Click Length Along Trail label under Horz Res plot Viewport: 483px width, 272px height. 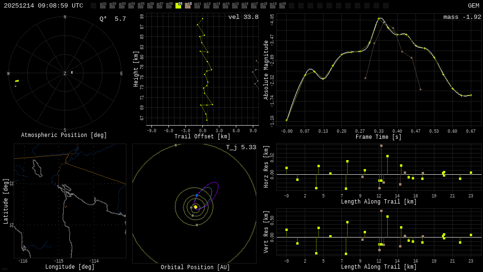379,202
